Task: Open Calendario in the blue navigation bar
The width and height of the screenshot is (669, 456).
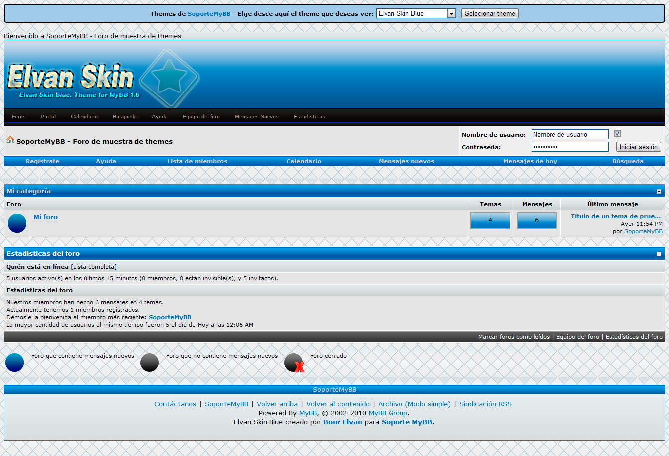Action: coord(304,161)
